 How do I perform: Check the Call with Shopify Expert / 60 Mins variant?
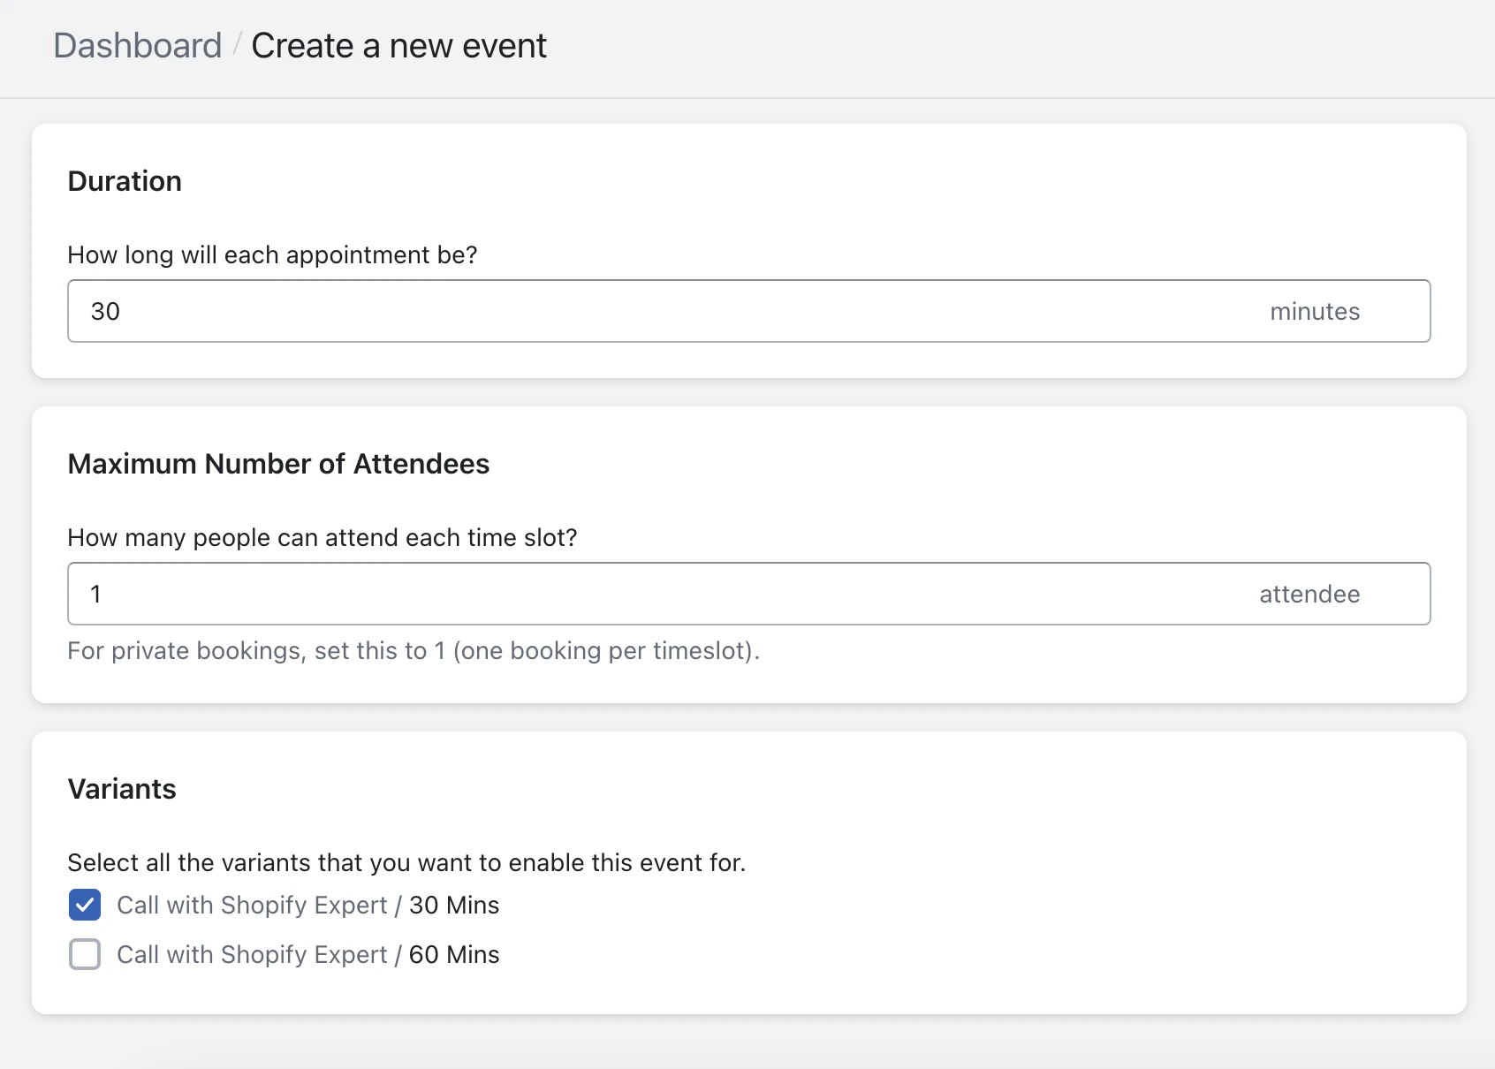[x=85, y=954]
